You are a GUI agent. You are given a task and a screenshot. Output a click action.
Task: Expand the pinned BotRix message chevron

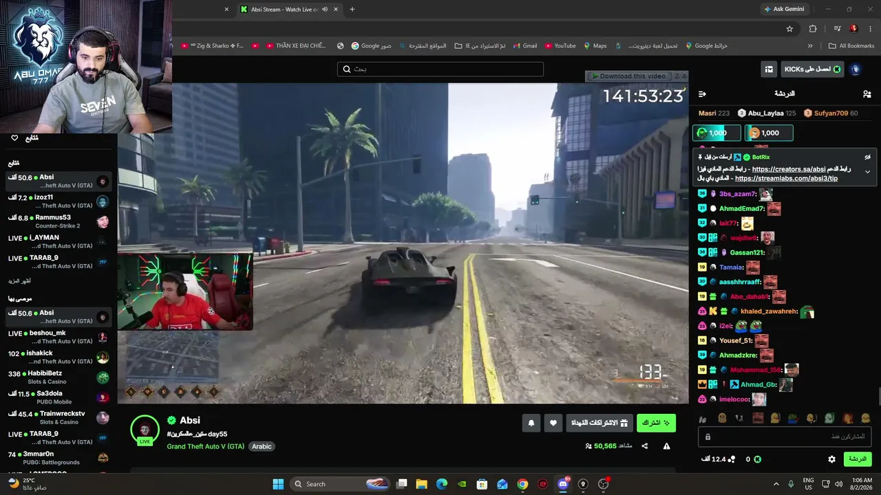tap(868, 172)
